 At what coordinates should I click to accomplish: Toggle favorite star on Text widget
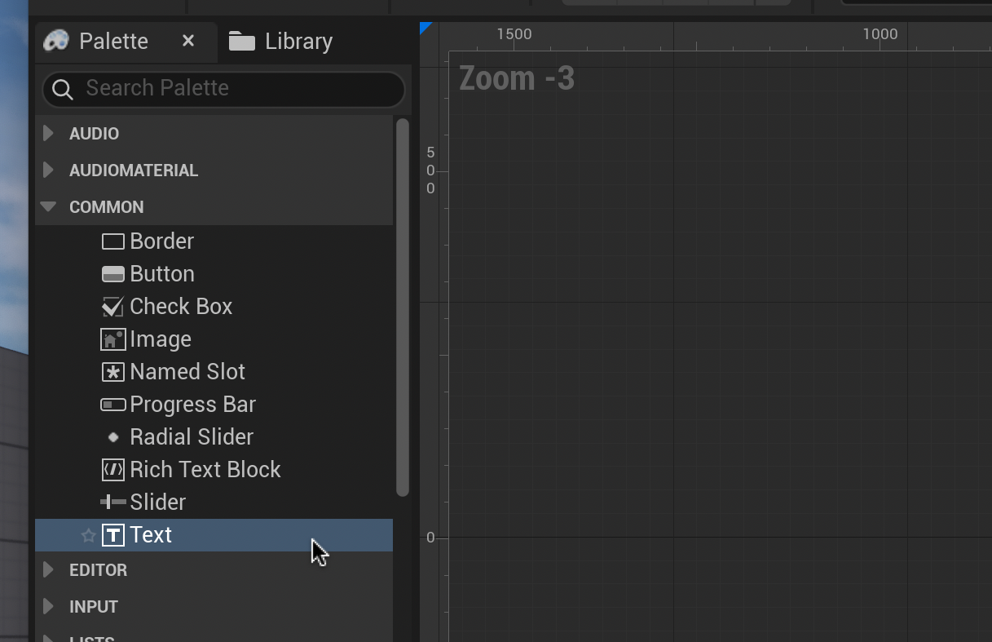[x=88, y=535]
